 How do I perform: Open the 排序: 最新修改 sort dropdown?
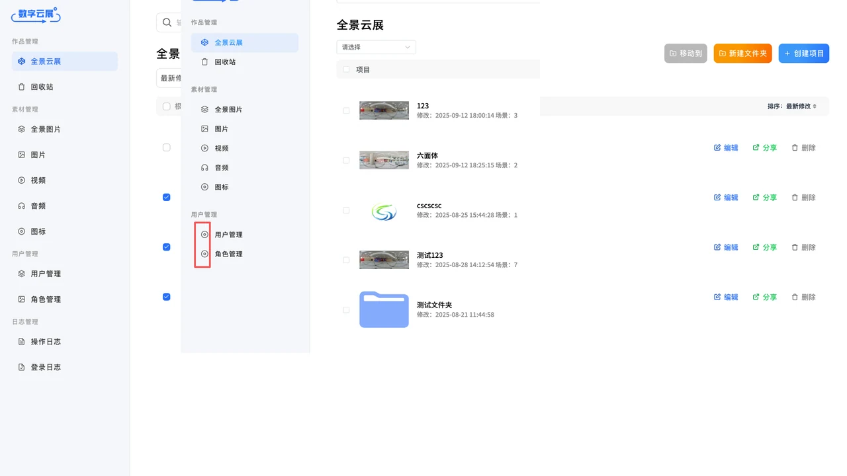[x=792, y=106]
